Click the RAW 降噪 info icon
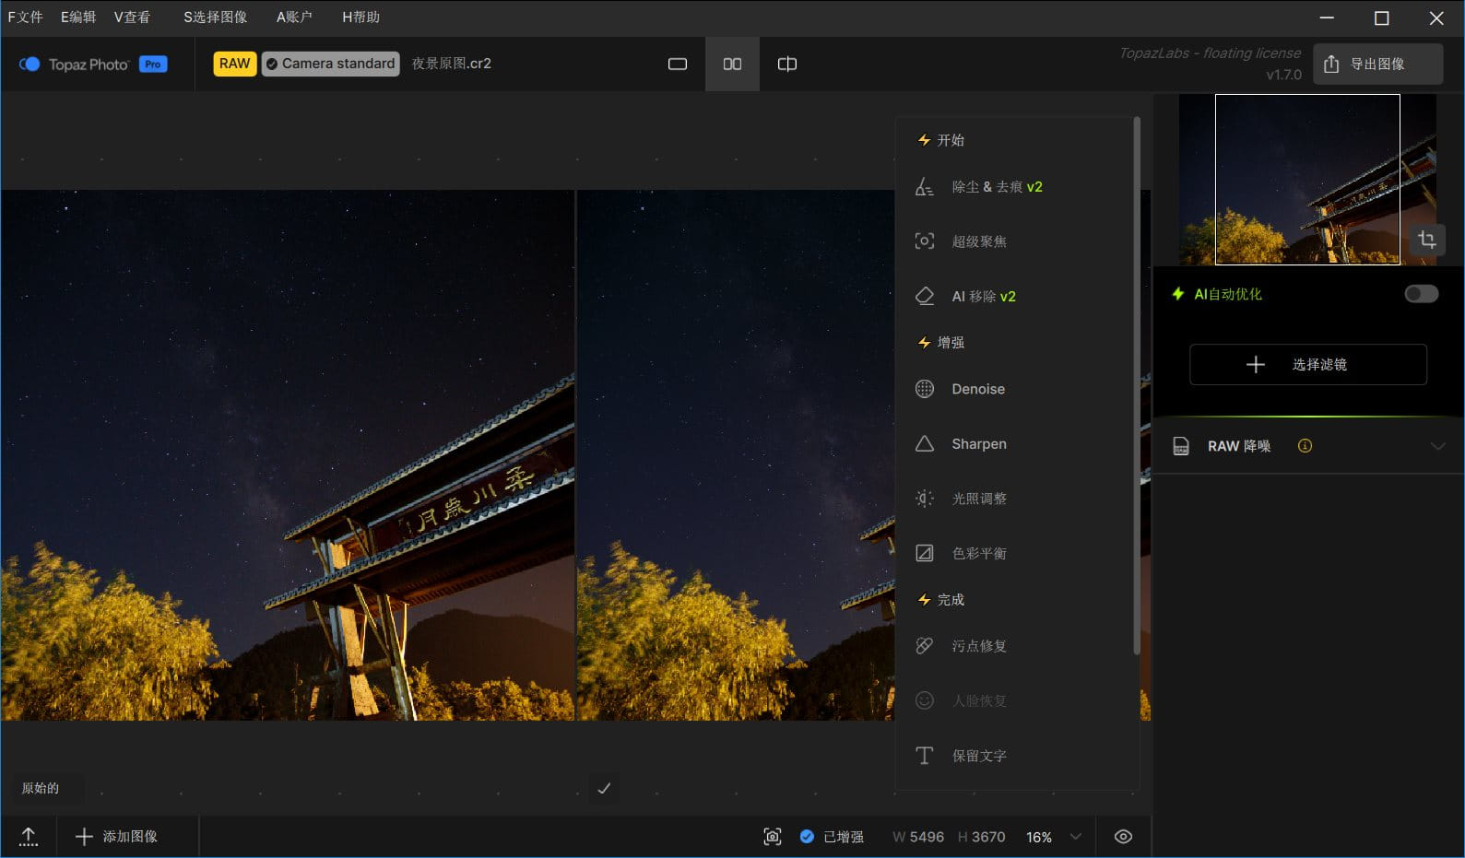 pos(1305,446)
